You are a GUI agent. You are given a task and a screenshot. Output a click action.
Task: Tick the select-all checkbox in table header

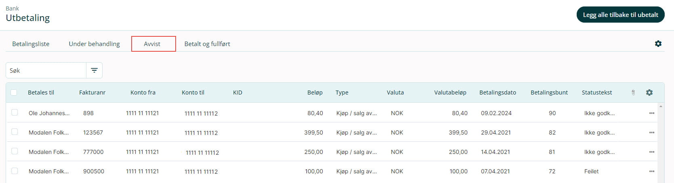tap(14, 93)
